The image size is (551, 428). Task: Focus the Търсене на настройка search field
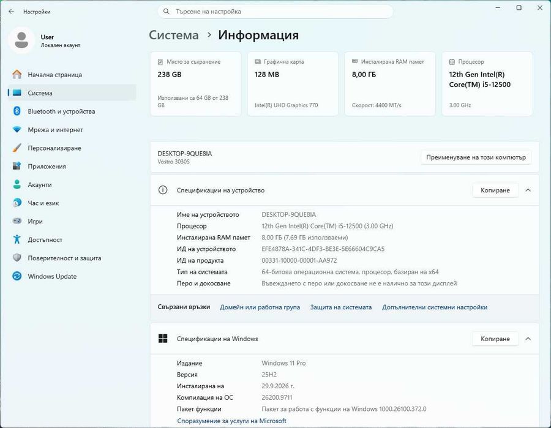click(x=275, y=12)
